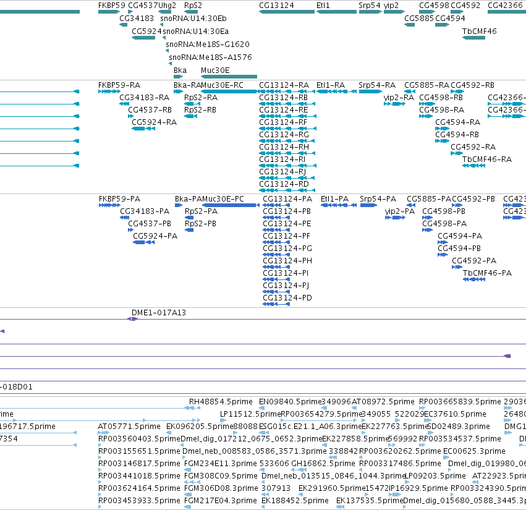Select the CG13124-RE transcript label
This screenshot has width=526, height=510.
tap(284, 110)
